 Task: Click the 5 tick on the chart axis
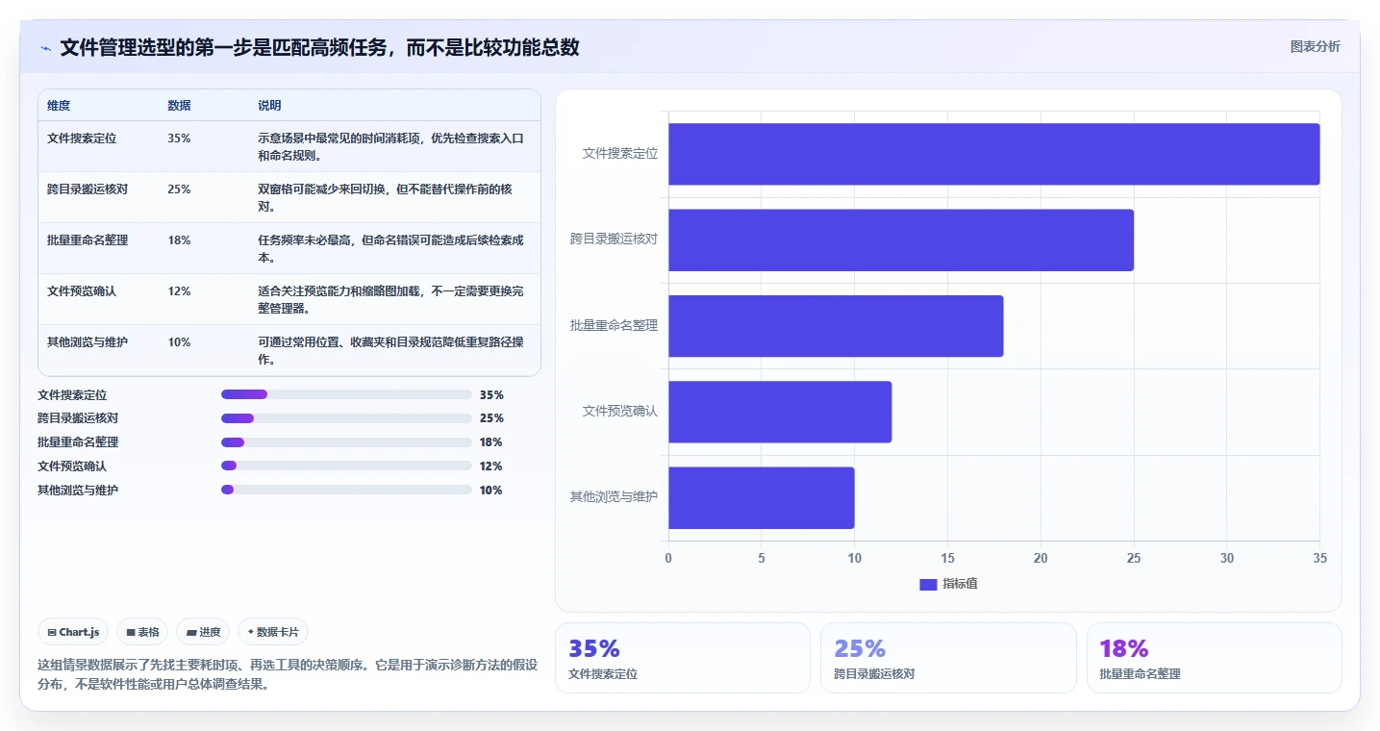pyautogui.click(x=762, y=558)
